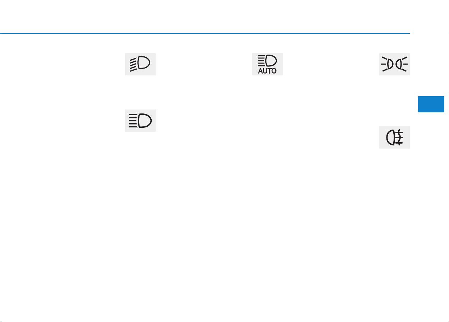Screen dimensions: 449x322
Task: Click the dipped beam indicator symbol
Action: (x=140, y=64)
